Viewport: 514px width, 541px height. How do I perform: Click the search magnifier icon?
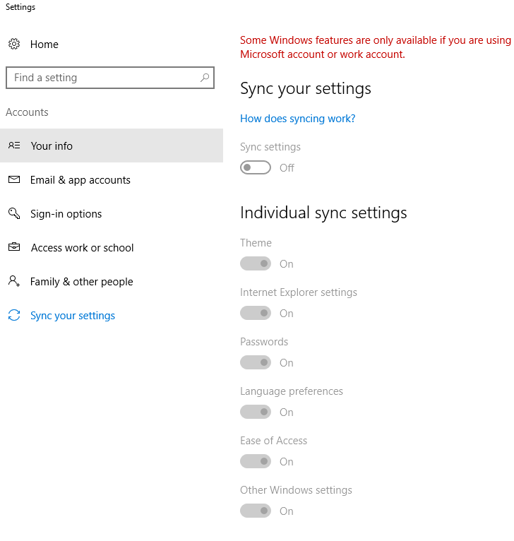pos(205,78)
